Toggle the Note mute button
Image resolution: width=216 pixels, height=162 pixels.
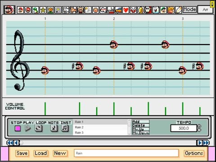click(54, 128)
